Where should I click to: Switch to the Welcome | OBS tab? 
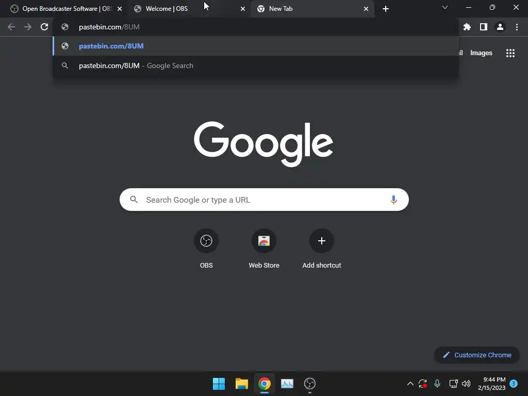[x=189, y=9]
